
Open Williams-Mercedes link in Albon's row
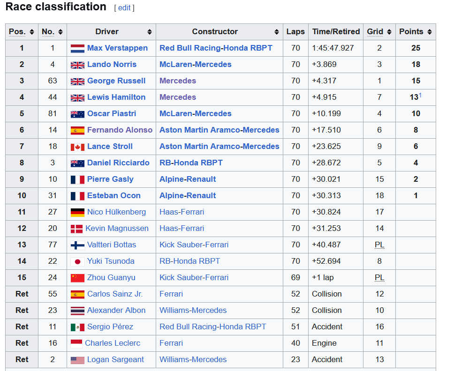193,311
